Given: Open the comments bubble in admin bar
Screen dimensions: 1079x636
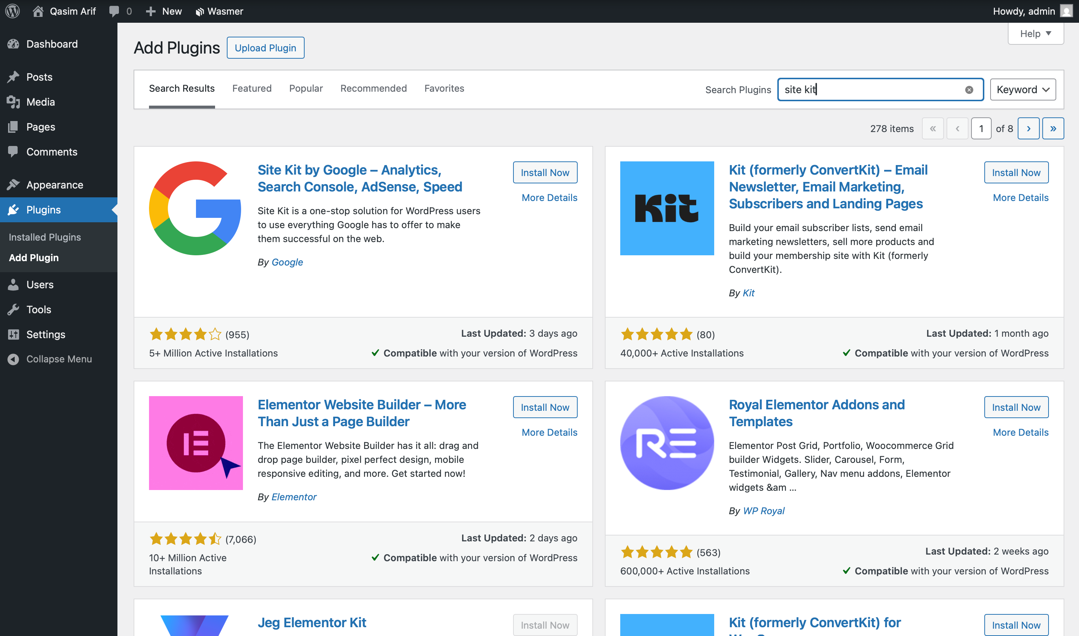Looking at the screenshot, I should click(x=114, y=11).
